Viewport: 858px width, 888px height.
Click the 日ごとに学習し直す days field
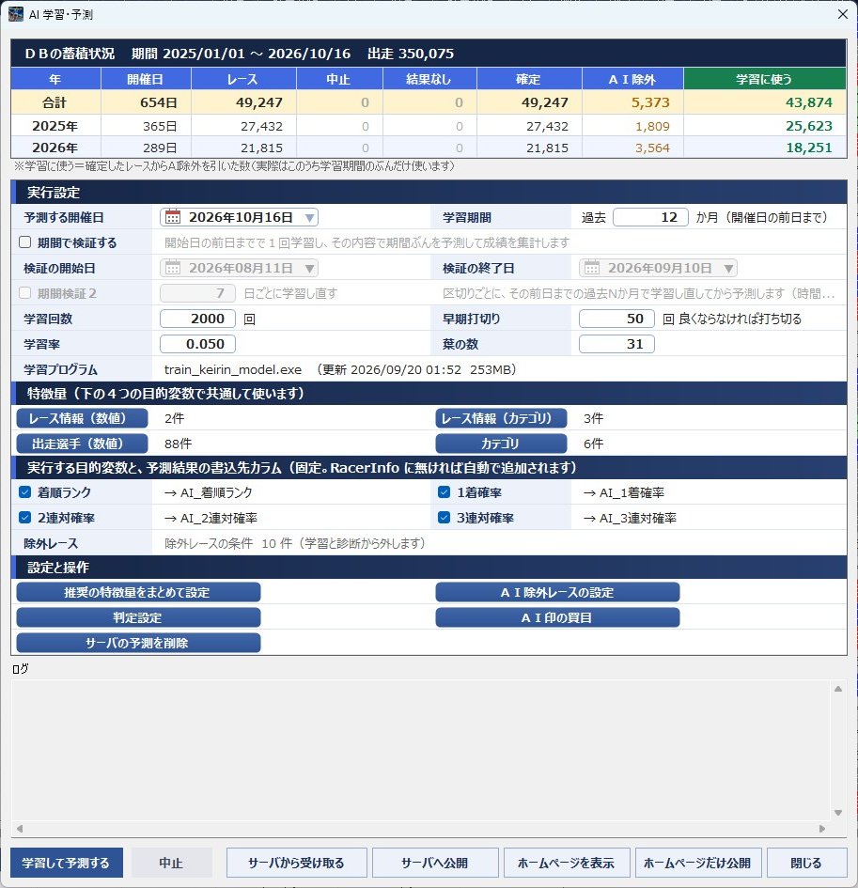pyautogui.click(x=197, y=293)
